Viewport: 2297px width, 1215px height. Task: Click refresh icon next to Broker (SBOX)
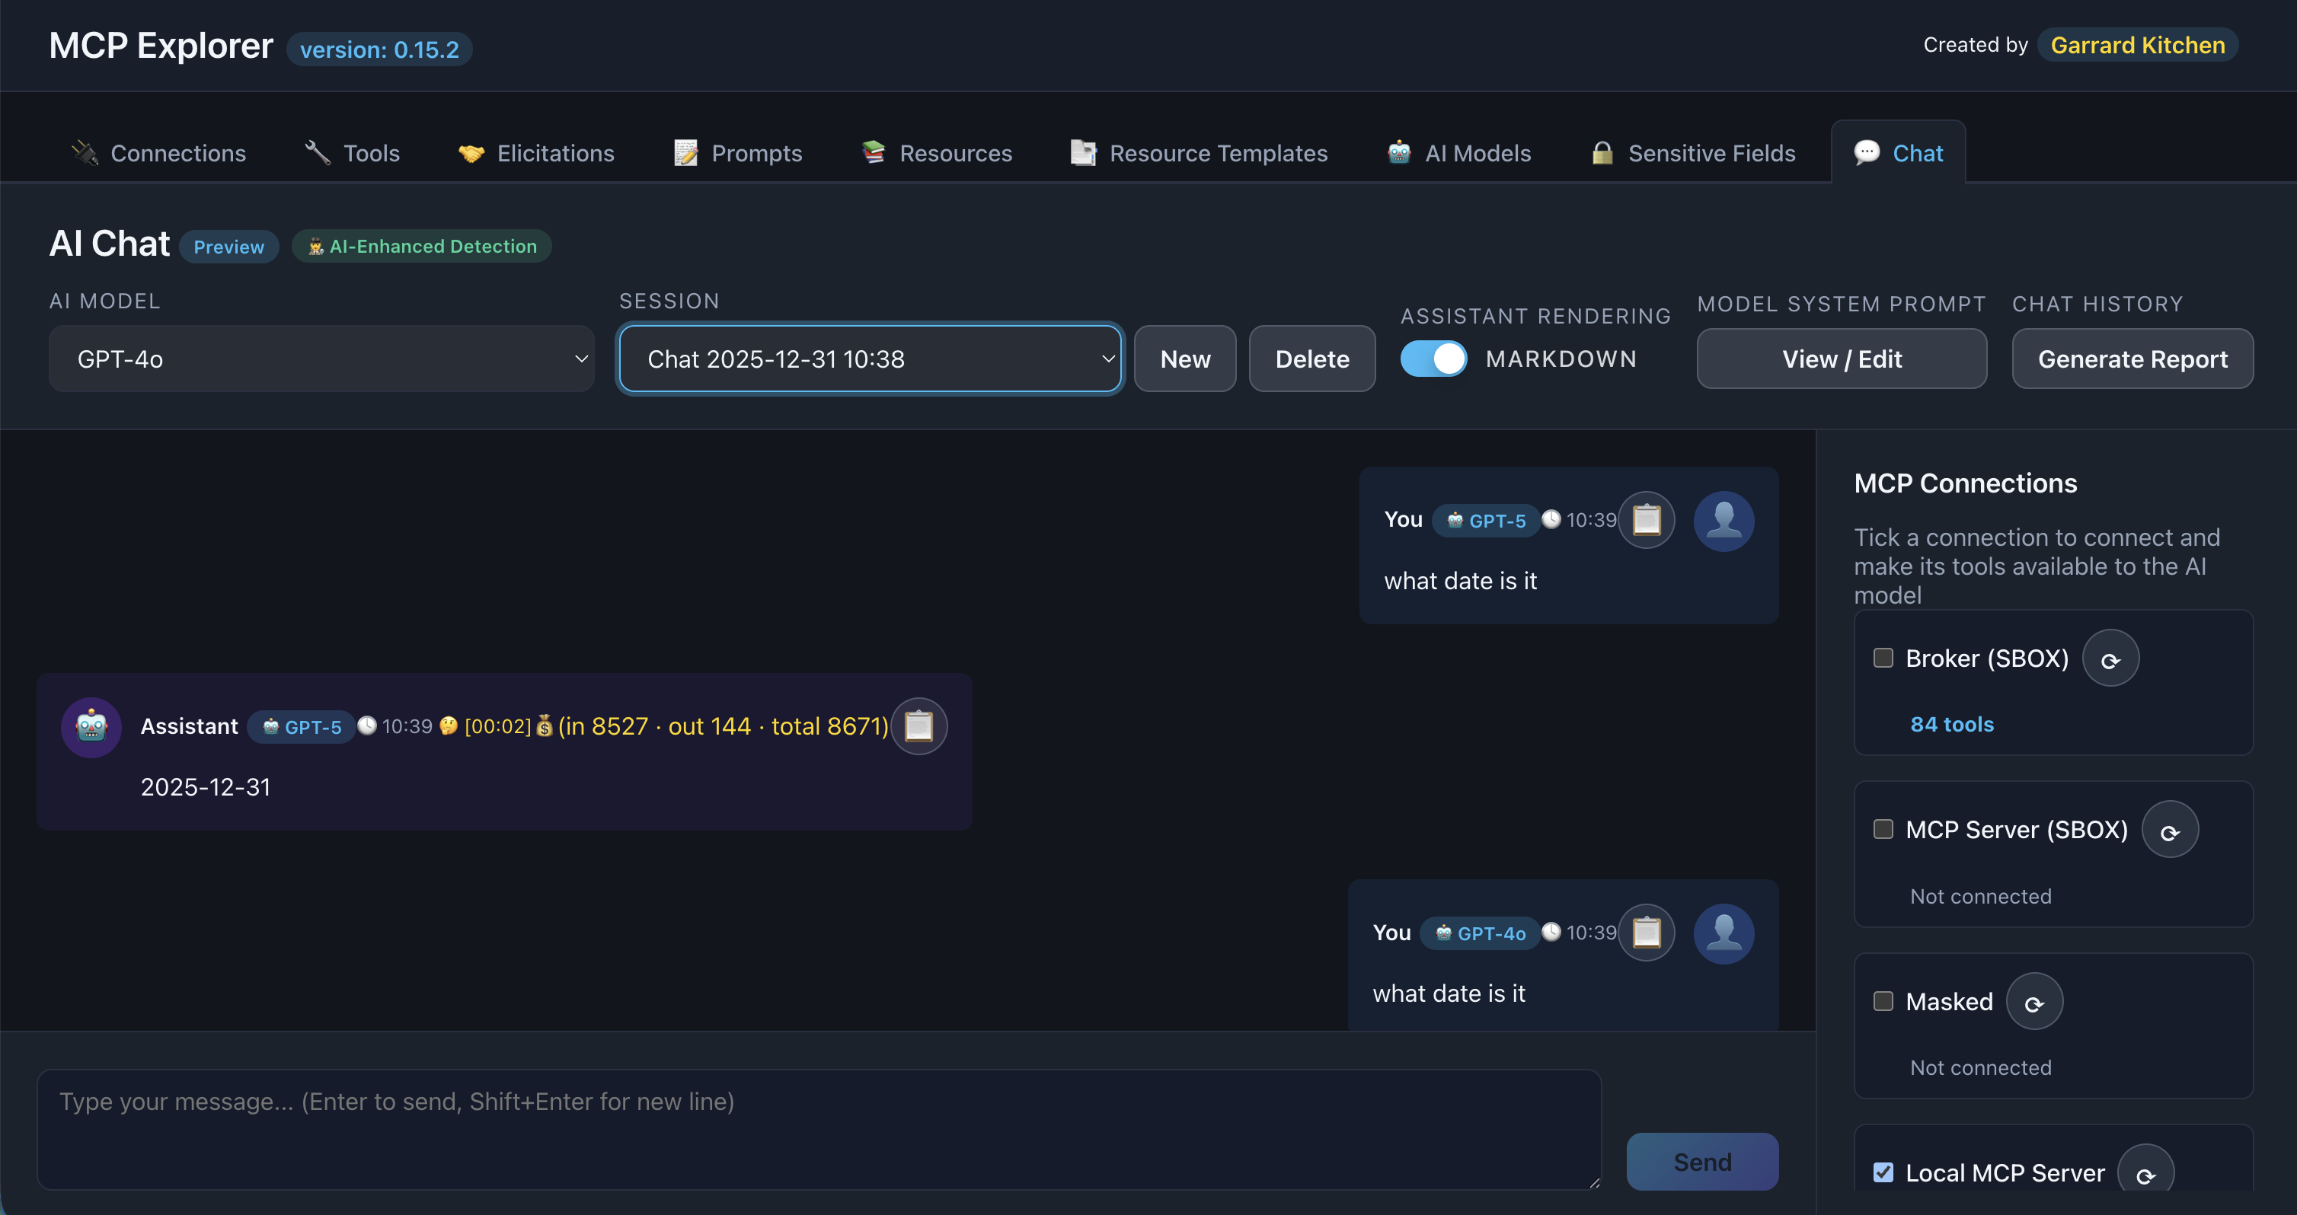point(2110,659)
